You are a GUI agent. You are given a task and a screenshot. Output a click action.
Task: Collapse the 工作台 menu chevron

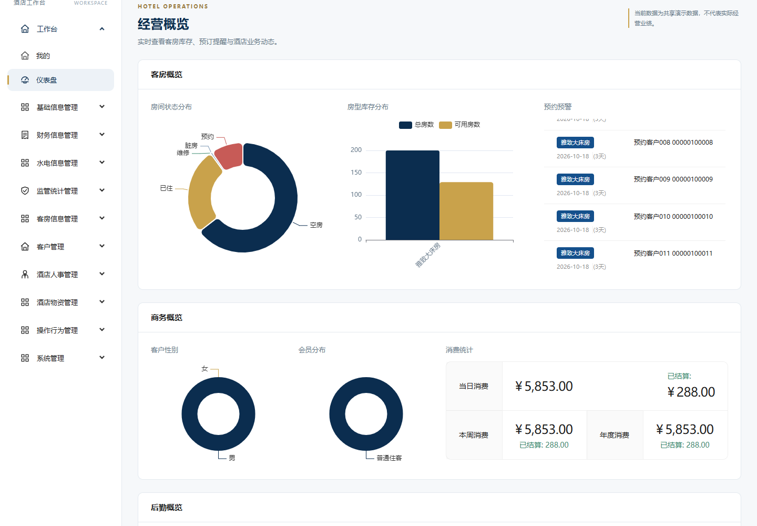[102, 29]
